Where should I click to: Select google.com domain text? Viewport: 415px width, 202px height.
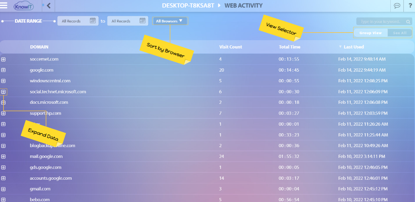pos(41,70)
